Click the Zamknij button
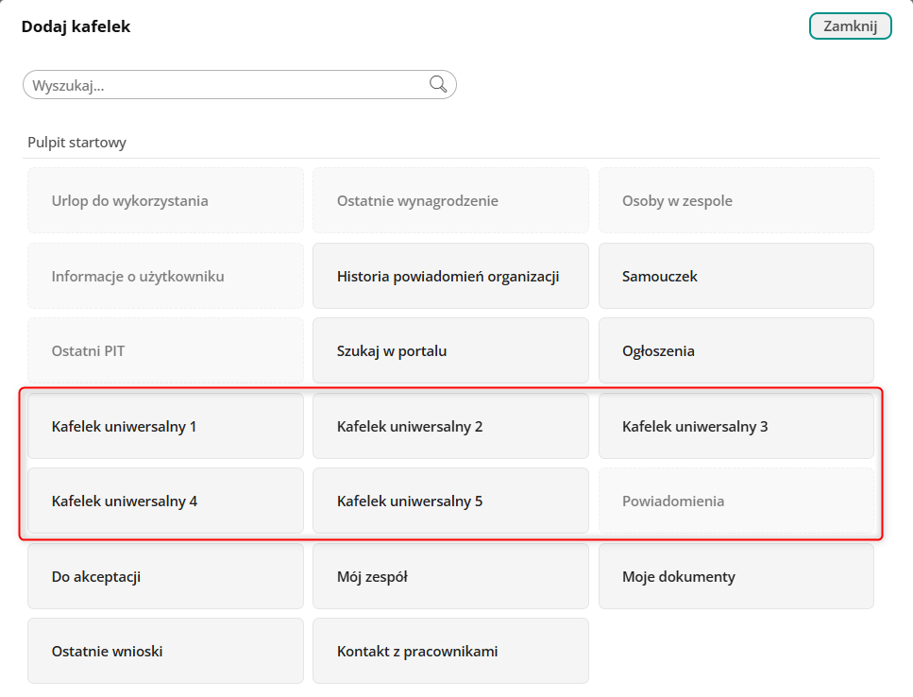The image size is (913, 697). (850, 26)
